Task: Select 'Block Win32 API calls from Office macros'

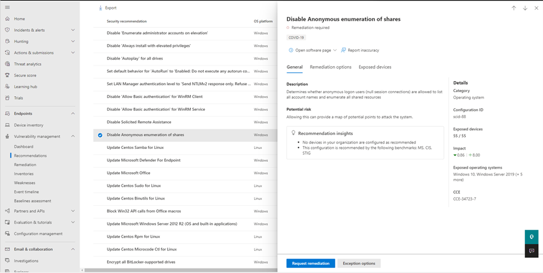Action: tap(185, 211)
